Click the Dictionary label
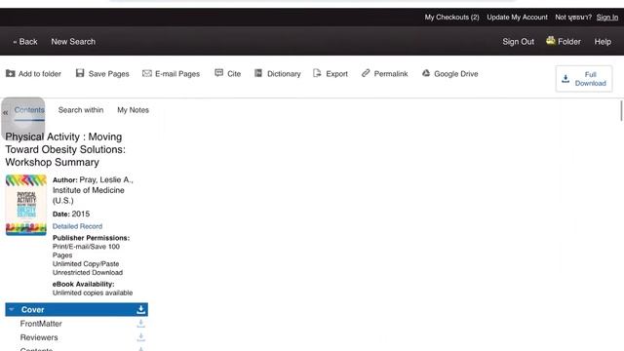 (x=284, y=74)
